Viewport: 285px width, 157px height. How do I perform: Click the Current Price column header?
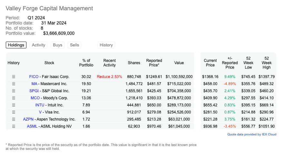210,63
